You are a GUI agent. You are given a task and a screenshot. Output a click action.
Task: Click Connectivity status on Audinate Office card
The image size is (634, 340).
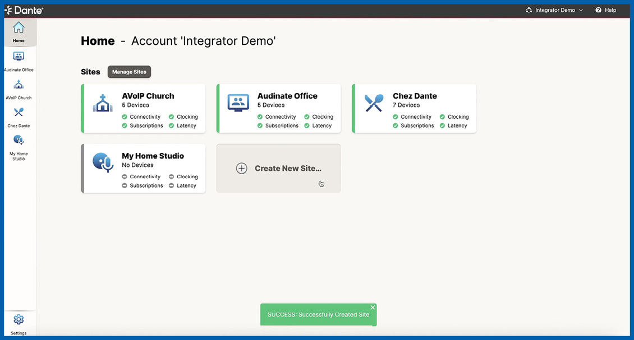280,117
